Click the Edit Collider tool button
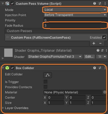The image size is (108, 114). point(48,75)
